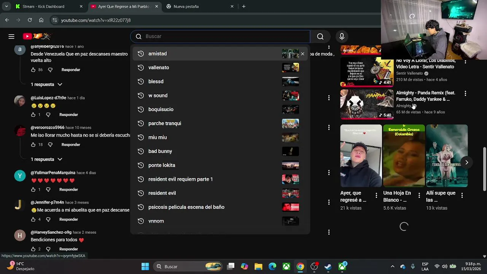Open the tab search dropdown arrow
The height and width of the screenshot is (274, 487).
tap(6, 6)
